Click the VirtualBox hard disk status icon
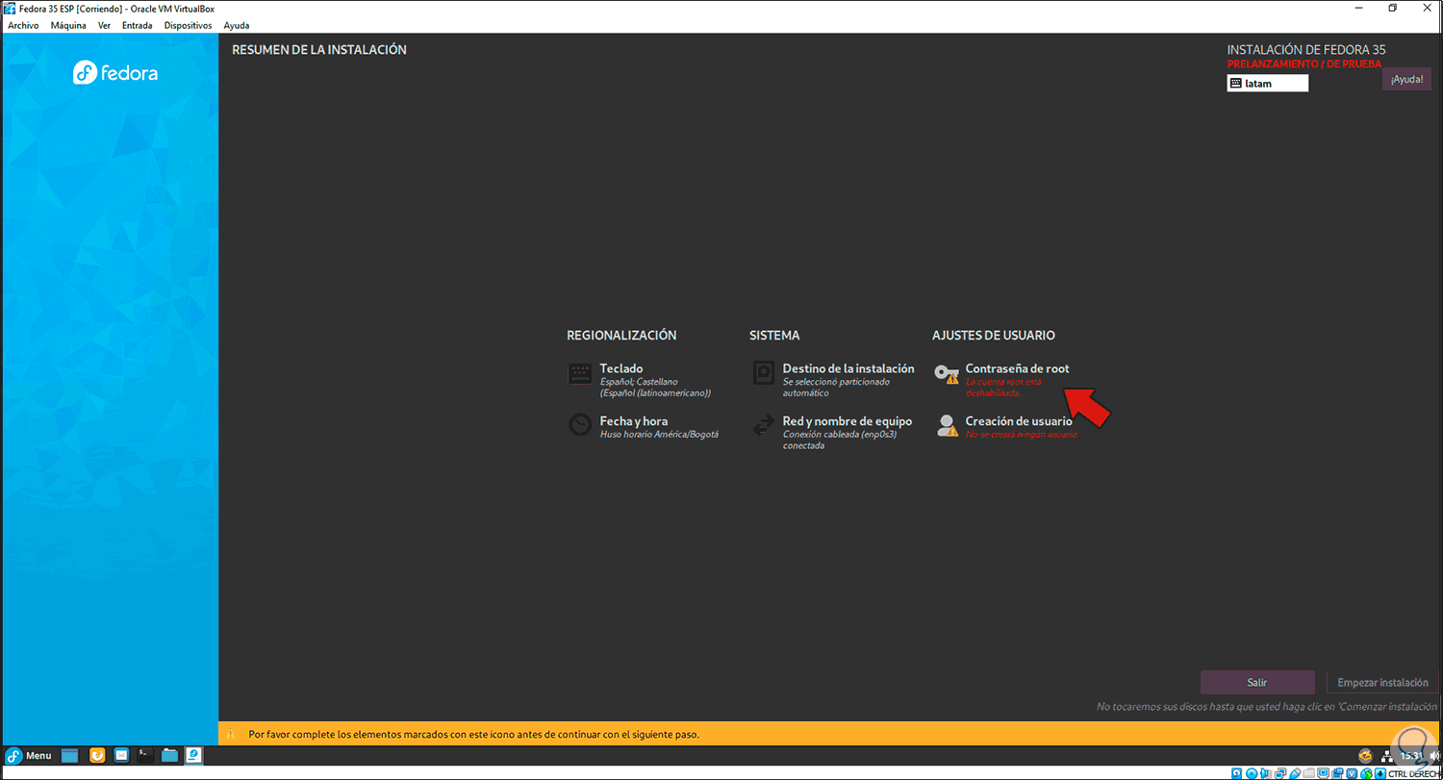Screen dimensions: 1443x780 [x=1237, y=773]
